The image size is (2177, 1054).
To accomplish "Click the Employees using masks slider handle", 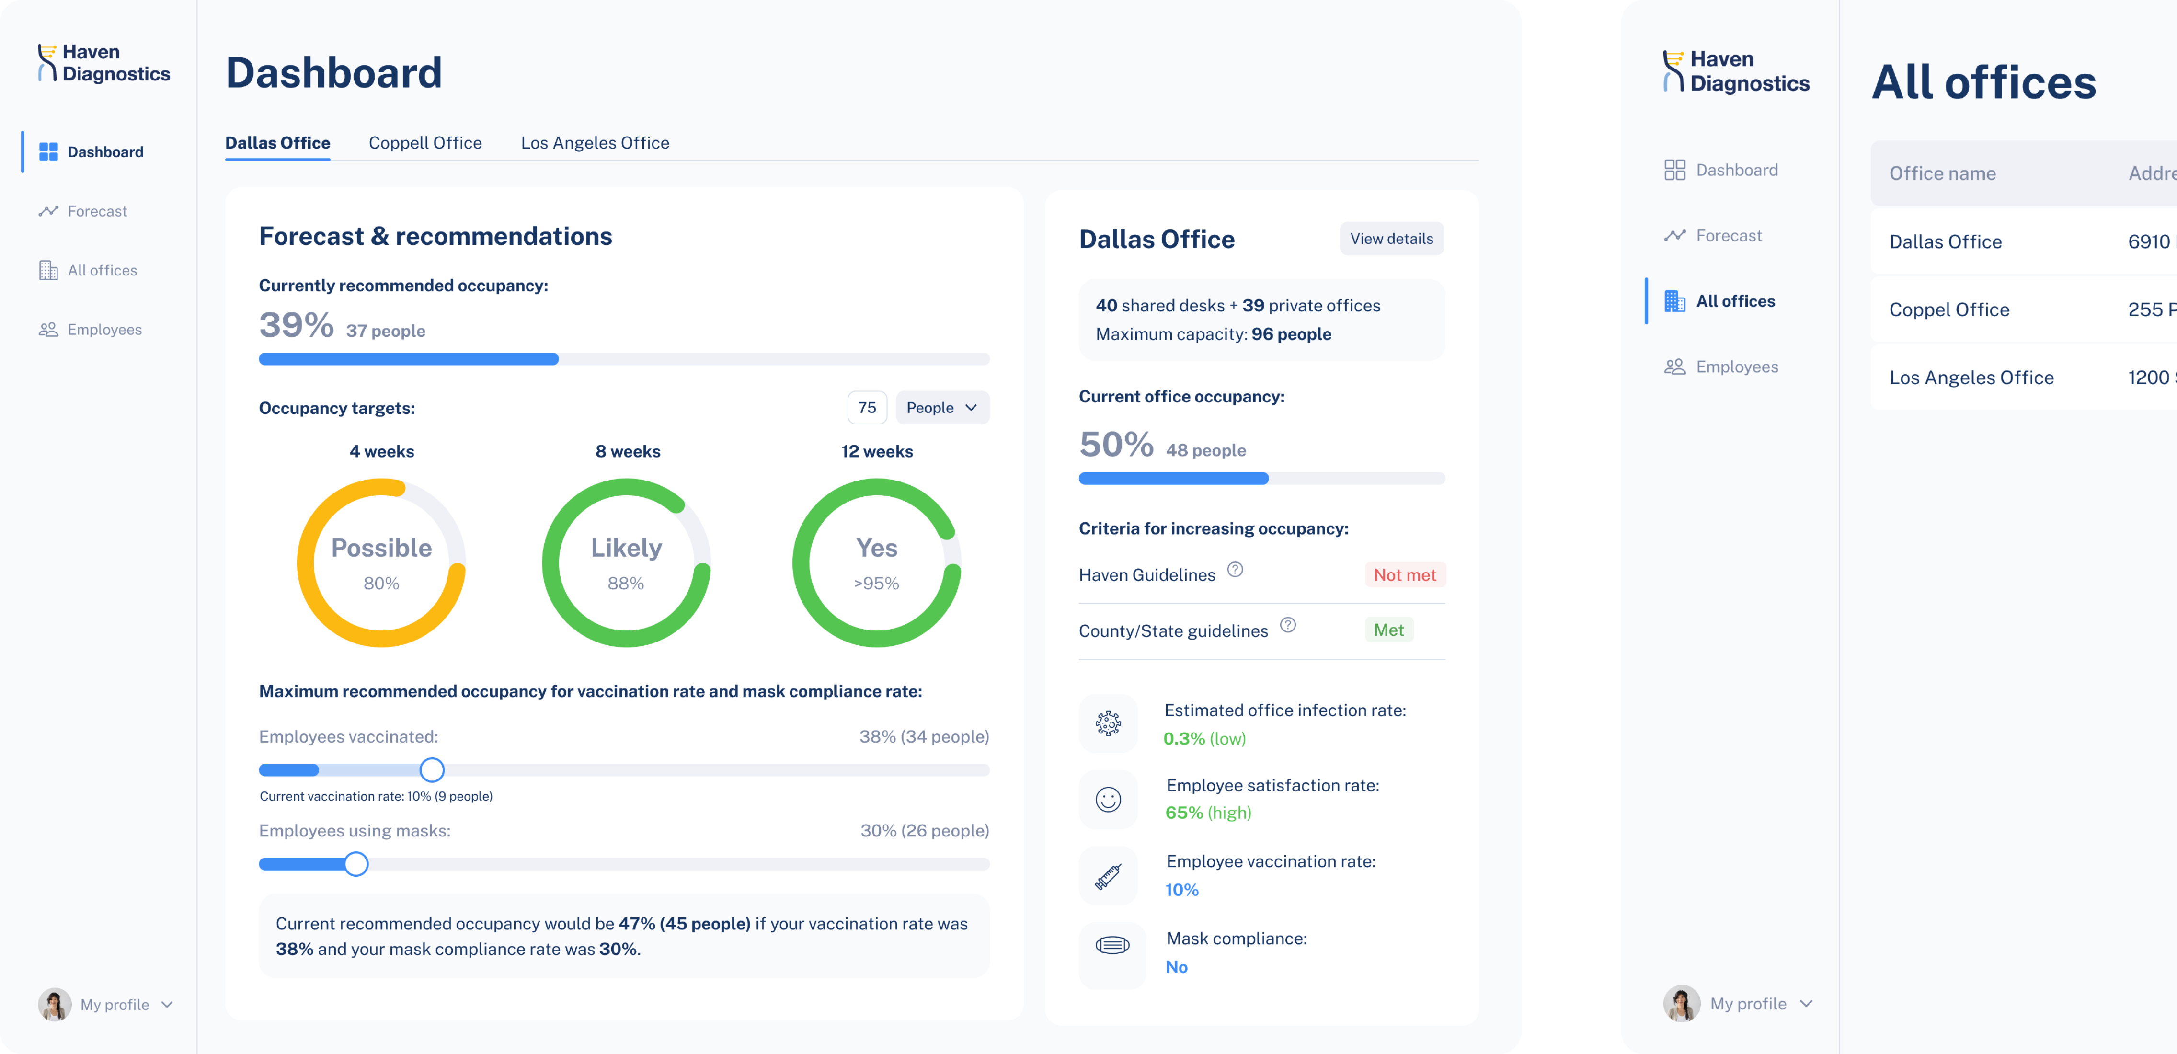I will (356, 864).
